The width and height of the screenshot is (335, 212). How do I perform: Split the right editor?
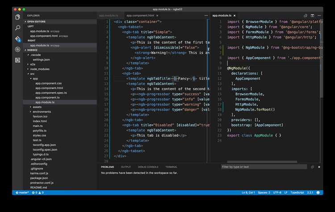pos(312,16)
